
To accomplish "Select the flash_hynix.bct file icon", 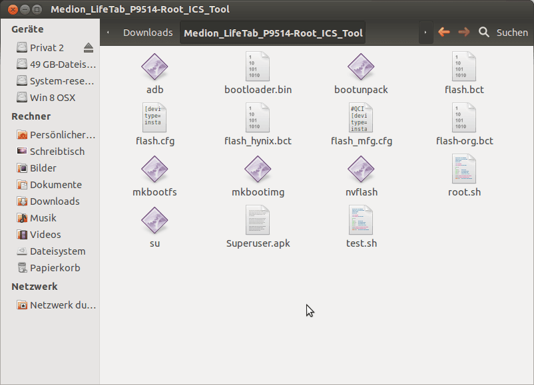I will [258, 118].
